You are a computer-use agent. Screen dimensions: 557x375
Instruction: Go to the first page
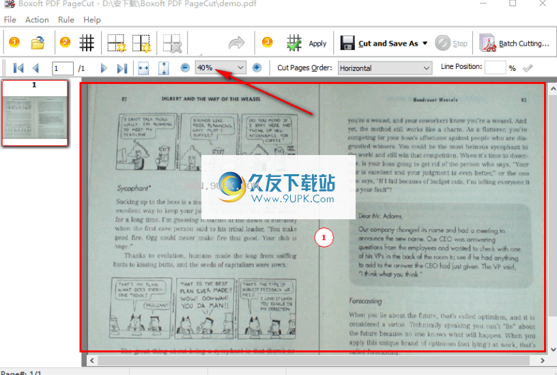(18, 68)
